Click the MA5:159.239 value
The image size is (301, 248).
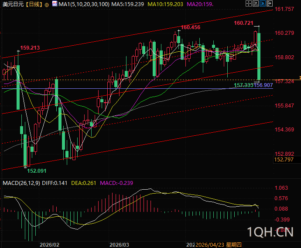click(x=128, y=4)
